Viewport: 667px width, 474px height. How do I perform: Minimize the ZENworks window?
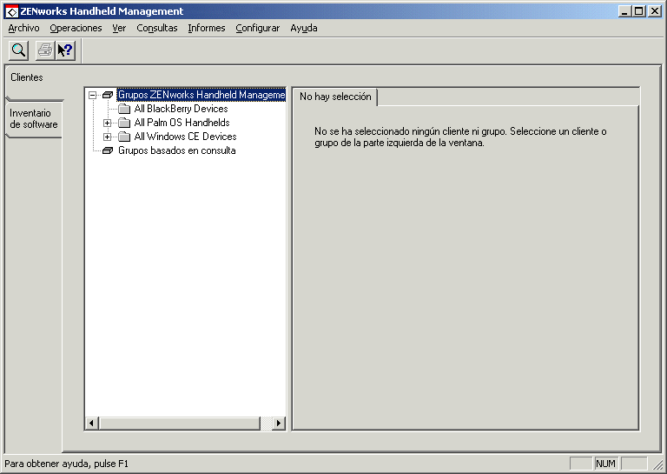[x=624, y=11]
